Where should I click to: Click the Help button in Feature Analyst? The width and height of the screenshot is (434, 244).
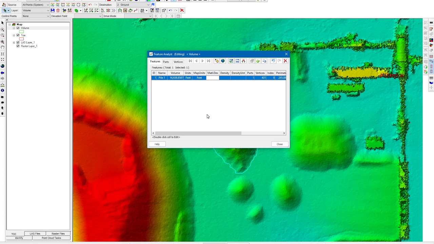tap(157, 144)
